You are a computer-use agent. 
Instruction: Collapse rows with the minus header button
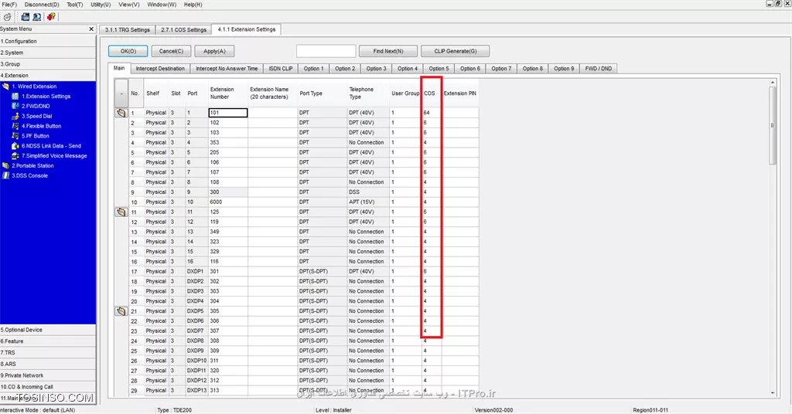pos(121,93)
